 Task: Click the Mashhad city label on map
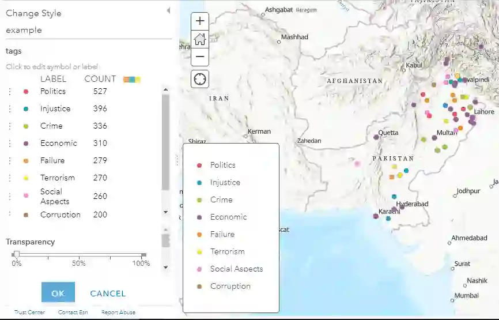(294, 37)
